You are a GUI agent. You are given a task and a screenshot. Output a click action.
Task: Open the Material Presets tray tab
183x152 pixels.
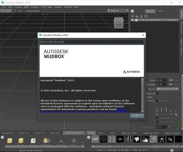(x=130, y=133)
